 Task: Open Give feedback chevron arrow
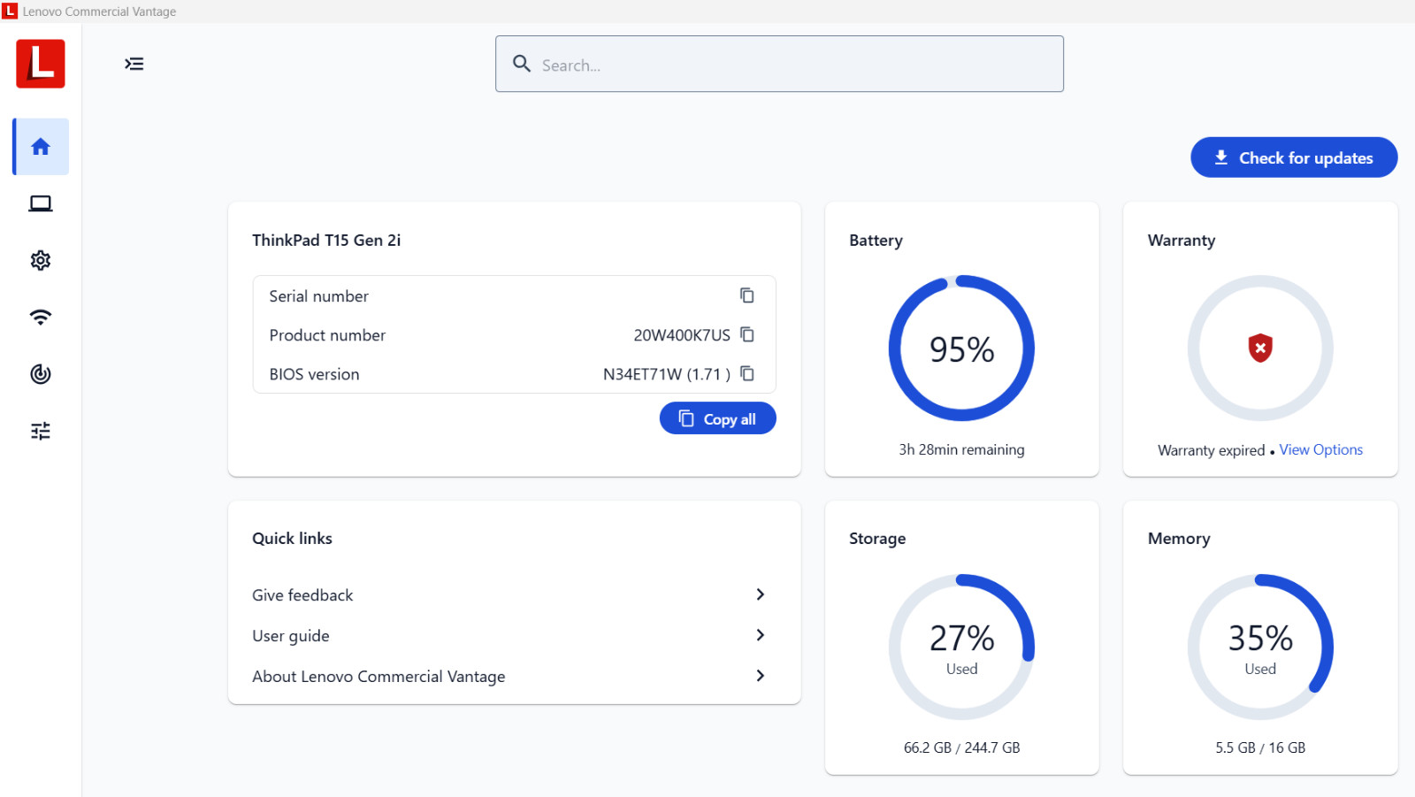click(761, 594)
